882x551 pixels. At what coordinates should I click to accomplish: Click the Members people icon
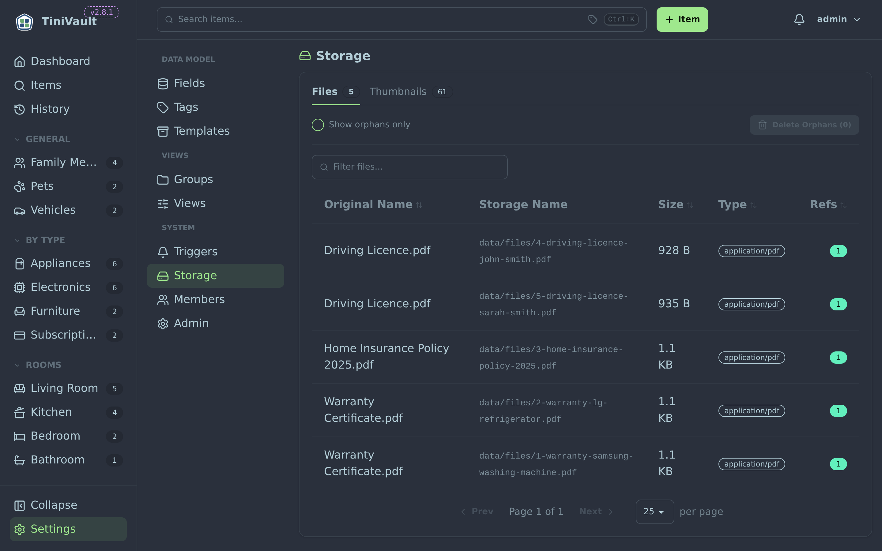coord(163,300)
